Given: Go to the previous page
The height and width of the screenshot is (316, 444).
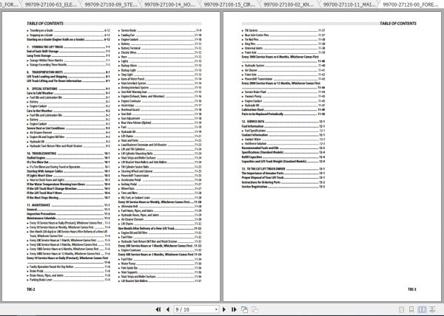Looking at the screenshot, I should pos(168,309).
